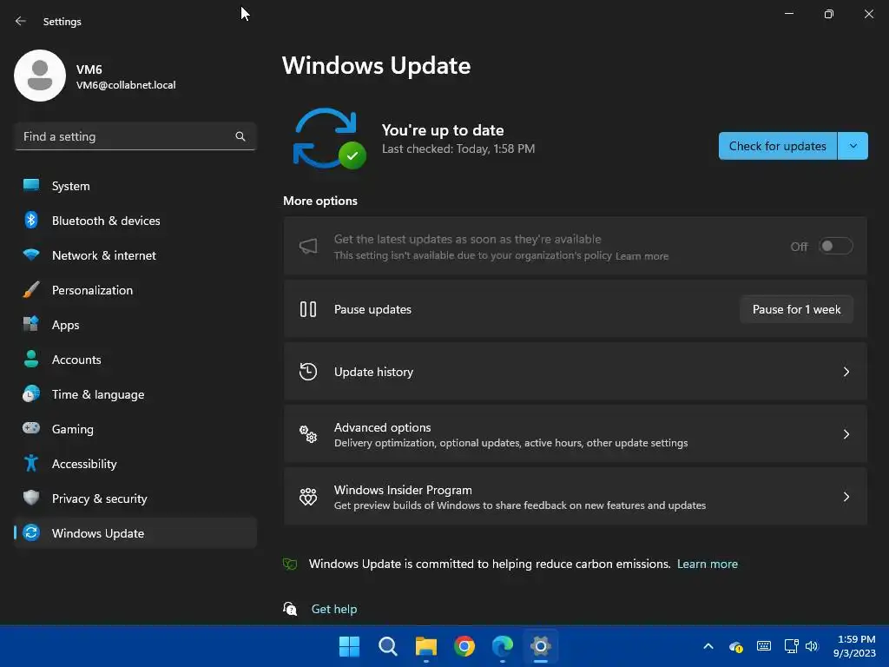Viewport: 889px width, 667px height.
Task: Click the Accessibility figure icon
Action: 31,463
